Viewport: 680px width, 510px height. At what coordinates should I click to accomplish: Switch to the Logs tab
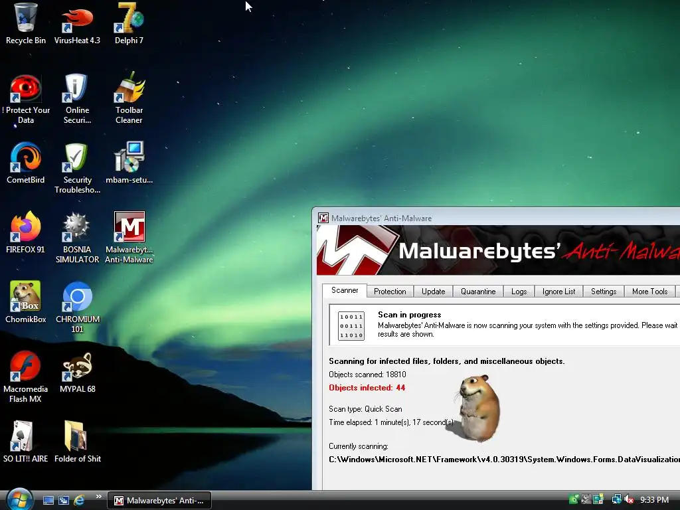click(x=519, y=292)
